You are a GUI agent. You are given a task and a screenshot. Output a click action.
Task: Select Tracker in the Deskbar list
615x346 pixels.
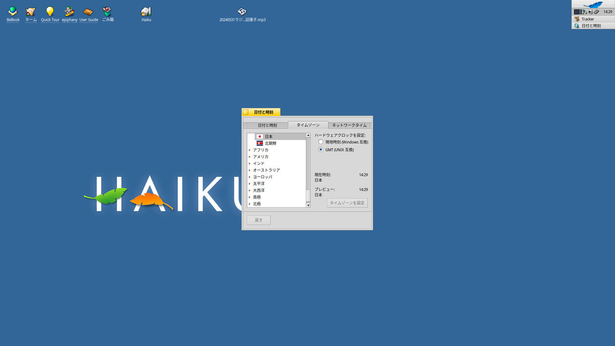click(587, 19)
